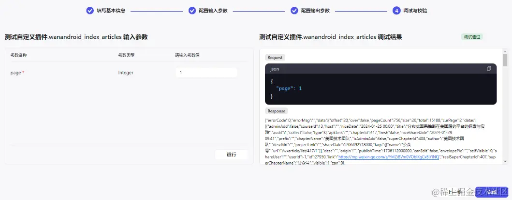Go to the 填写基本信息 step label
This screenshot has height=200, width=512.
click(111, 11)
